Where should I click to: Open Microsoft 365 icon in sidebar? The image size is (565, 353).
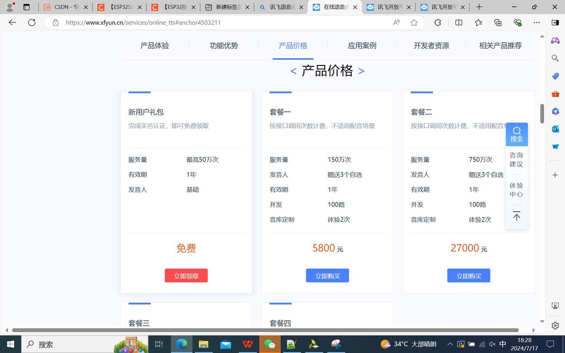(555, 111)
